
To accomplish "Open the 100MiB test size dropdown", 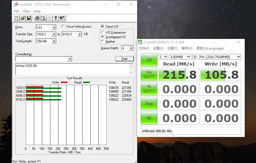I will tap(180, 57).
